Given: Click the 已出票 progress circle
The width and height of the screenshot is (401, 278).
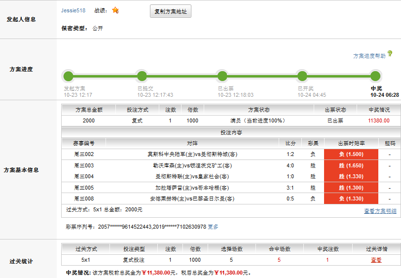Looking at the screenshot, I should (x=222, y=76).
